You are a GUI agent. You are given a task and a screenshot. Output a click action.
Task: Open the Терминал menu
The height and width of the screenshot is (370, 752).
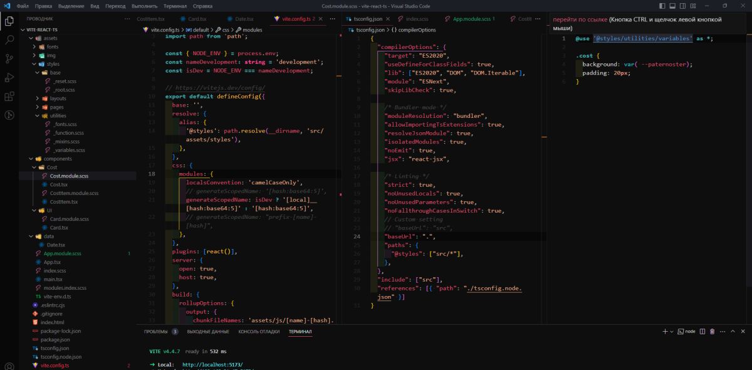tap(176, 5)
